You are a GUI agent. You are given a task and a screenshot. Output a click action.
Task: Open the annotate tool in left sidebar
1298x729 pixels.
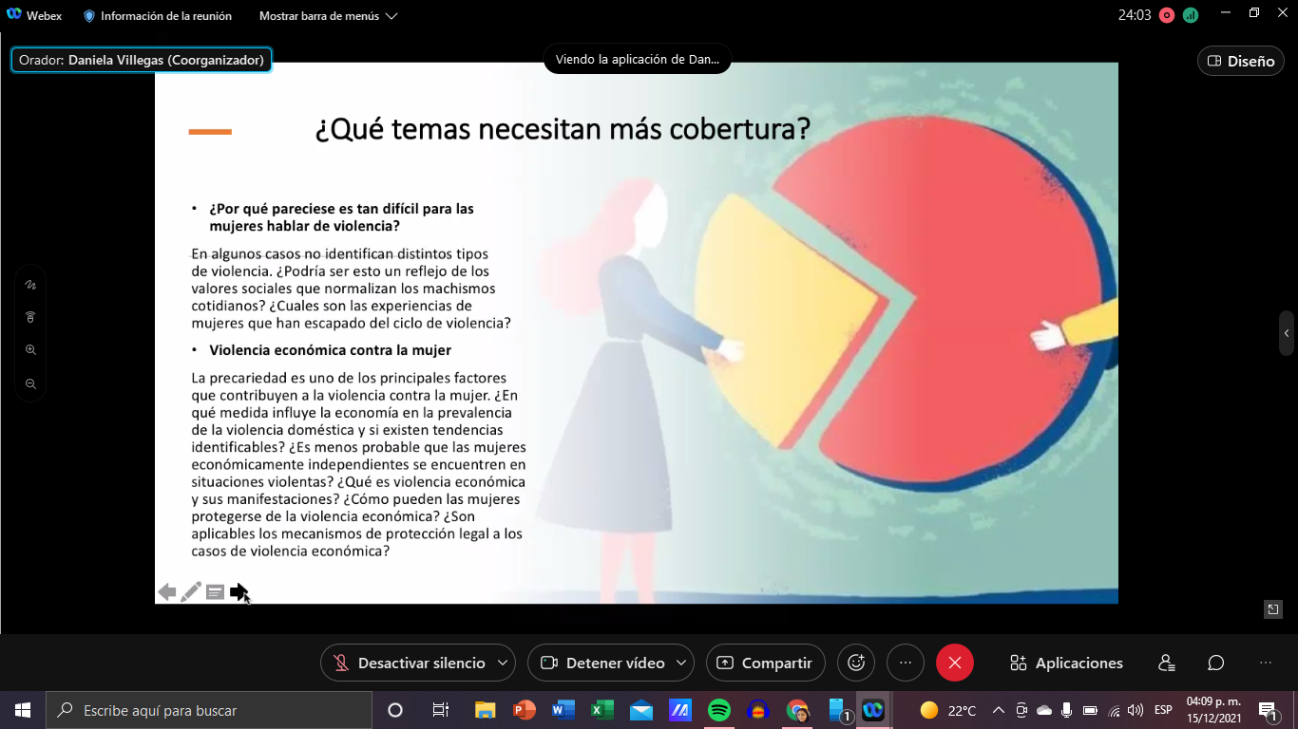(30, 284)
